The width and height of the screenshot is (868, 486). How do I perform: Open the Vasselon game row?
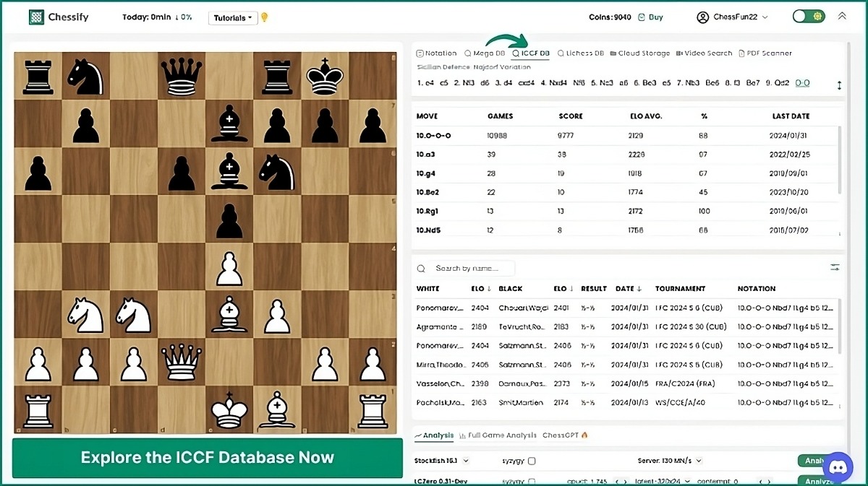(625, 383)
